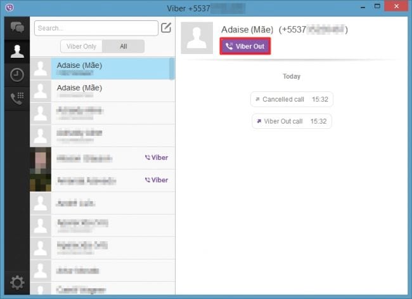
Task: Open the contacts sidebar icon
Action: point(17,51)
